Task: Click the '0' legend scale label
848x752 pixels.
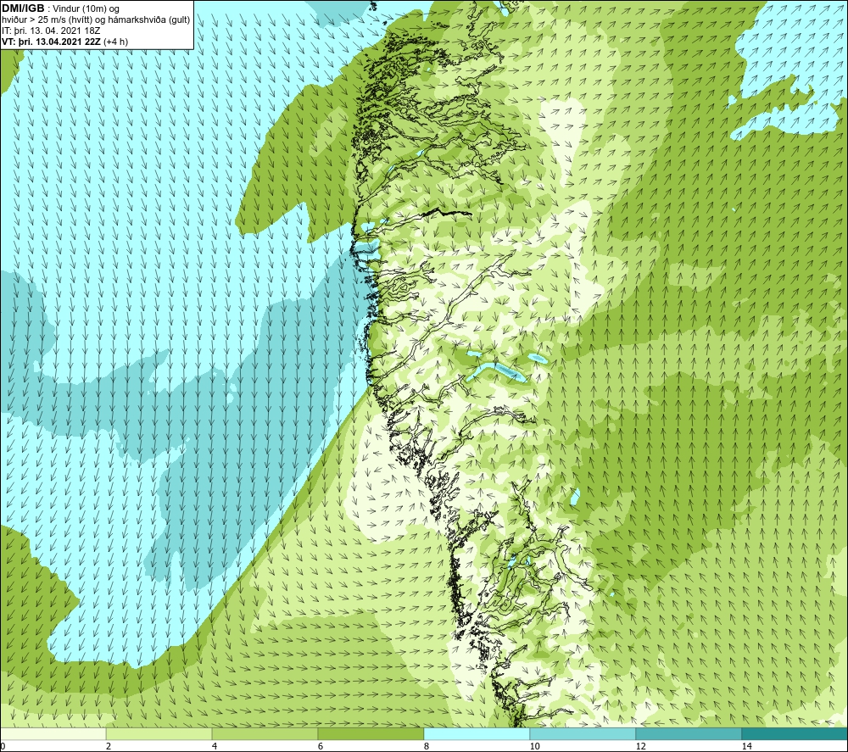Action: click(3, 747)
